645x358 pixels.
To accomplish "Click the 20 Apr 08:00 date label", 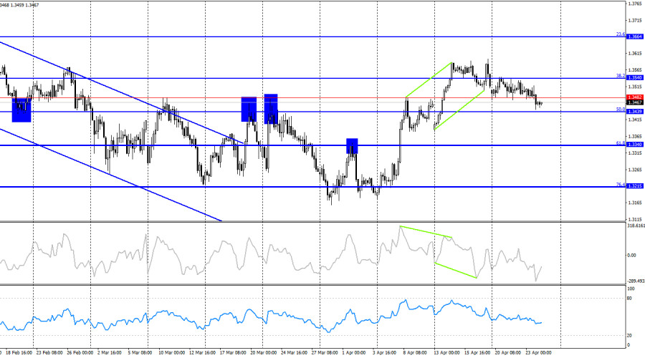I will tap(508, 353).
